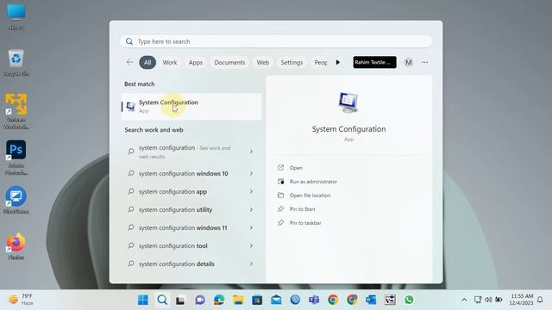Switch to the People filter tab
The image size is (552, 310).
click(321, 62)
